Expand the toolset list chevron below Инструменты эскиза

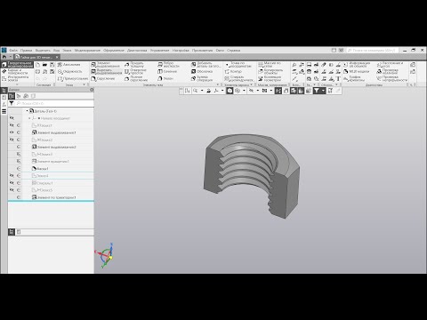tap(17, 84)
